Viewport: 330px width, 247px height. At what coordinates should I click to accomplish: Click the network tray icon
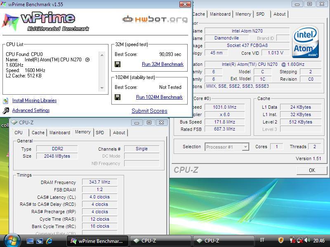[x=300, y=240]
